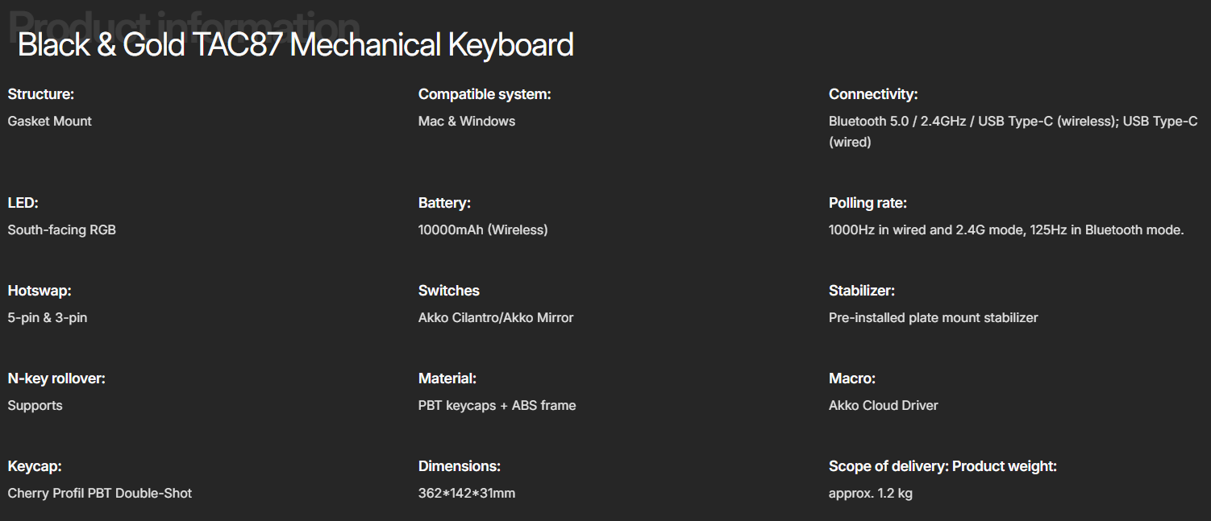Select the Mac & Windows text
Screen dimensions: 1211x521
click(x=467, y=121)
